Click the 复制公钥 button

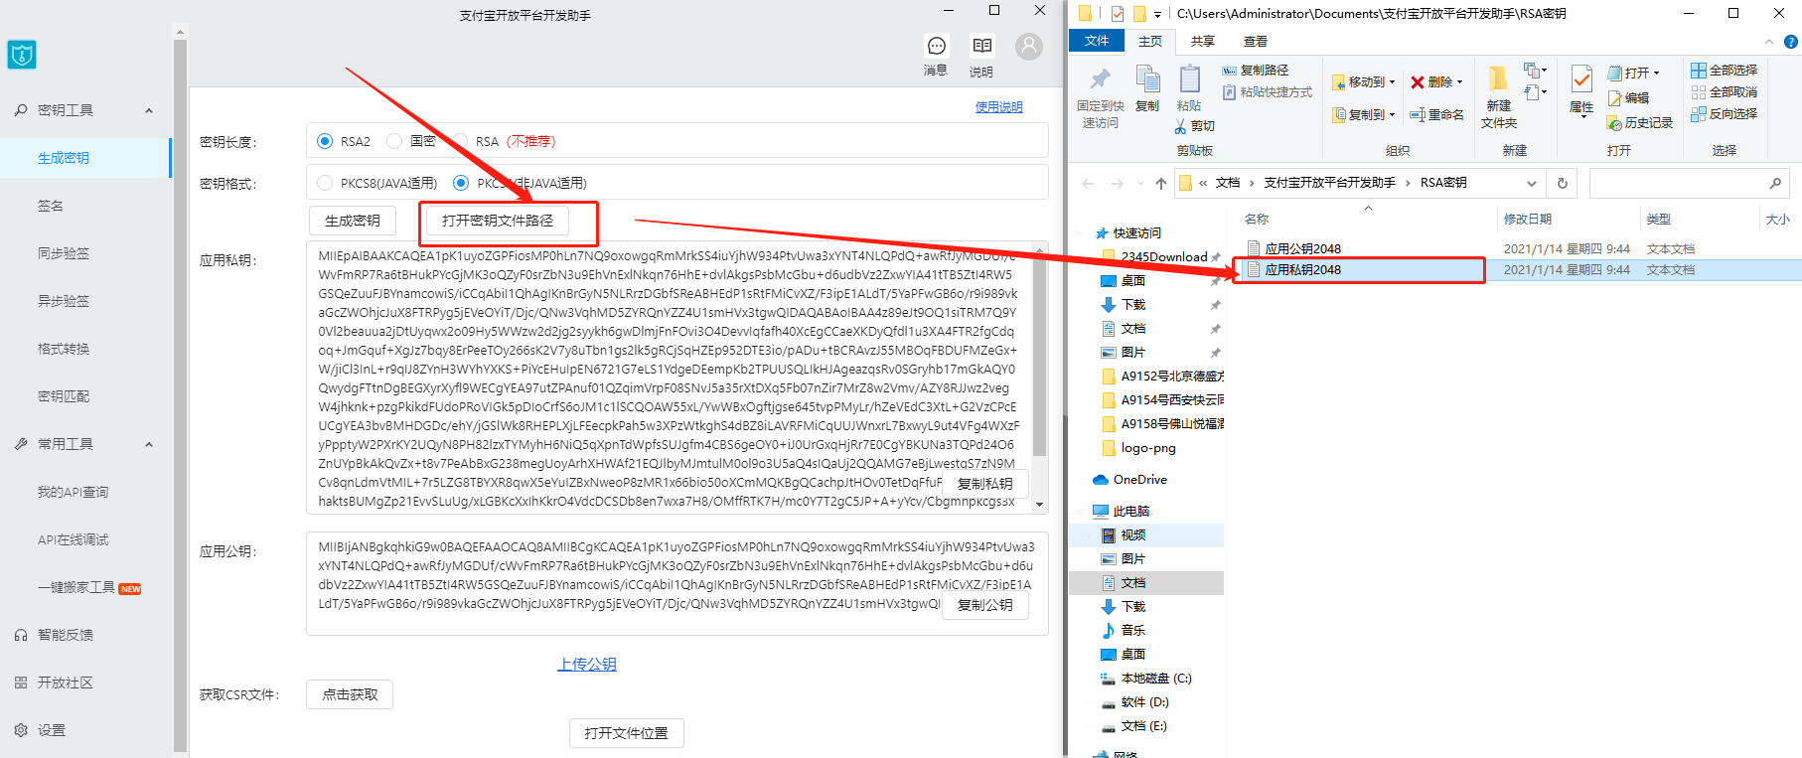coord(985,605)
